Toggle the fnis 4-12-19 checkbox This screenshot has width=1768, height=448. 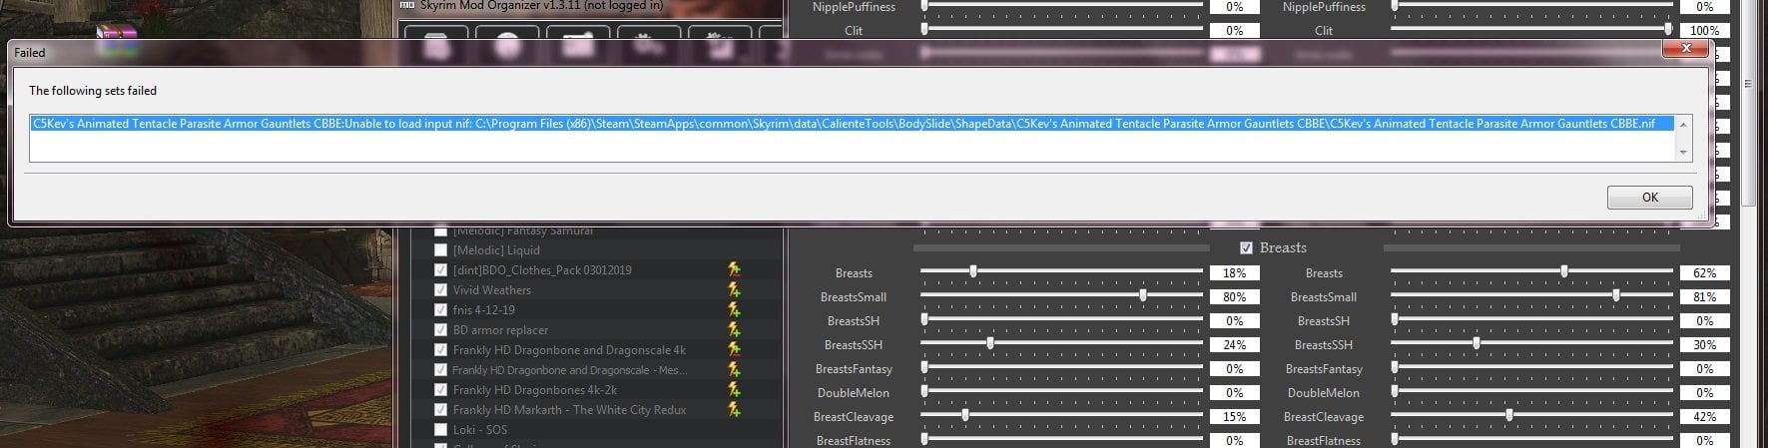[x=440, y=310]
